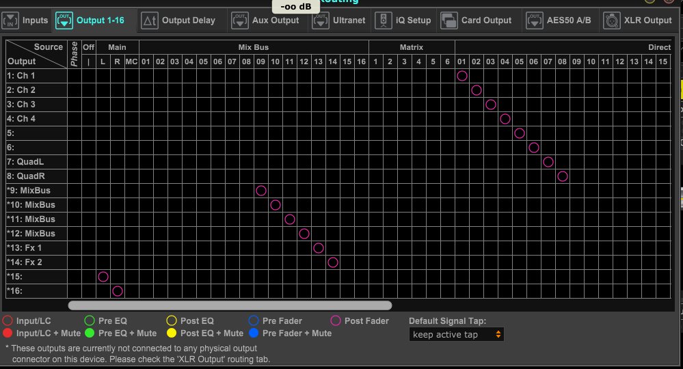
Task: Select the Post EQ + Mute filled yellow tap
Action: coord(172,333)
